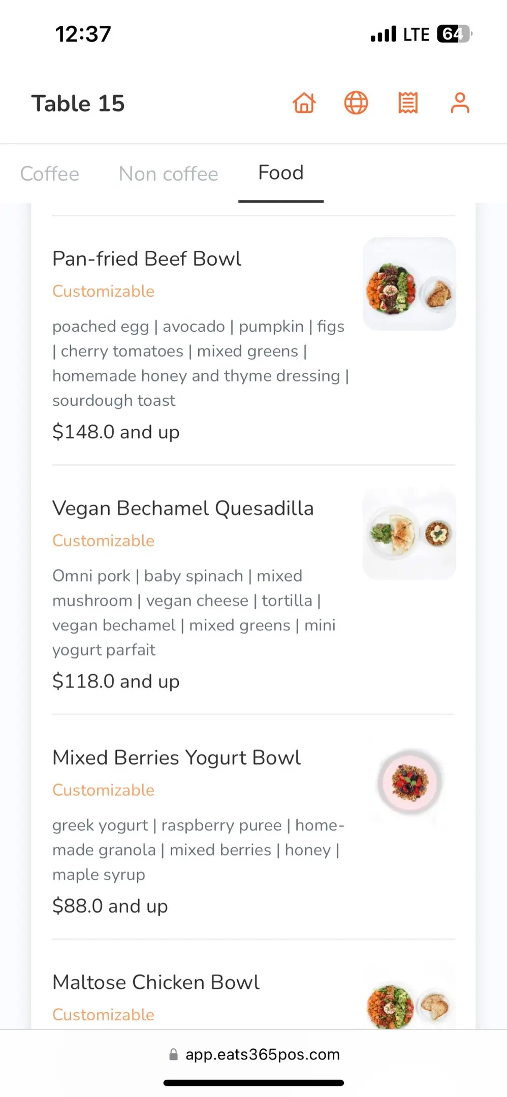
Task: Open the Mixed Berries Yogurt Bowl item
Action: 176,758
